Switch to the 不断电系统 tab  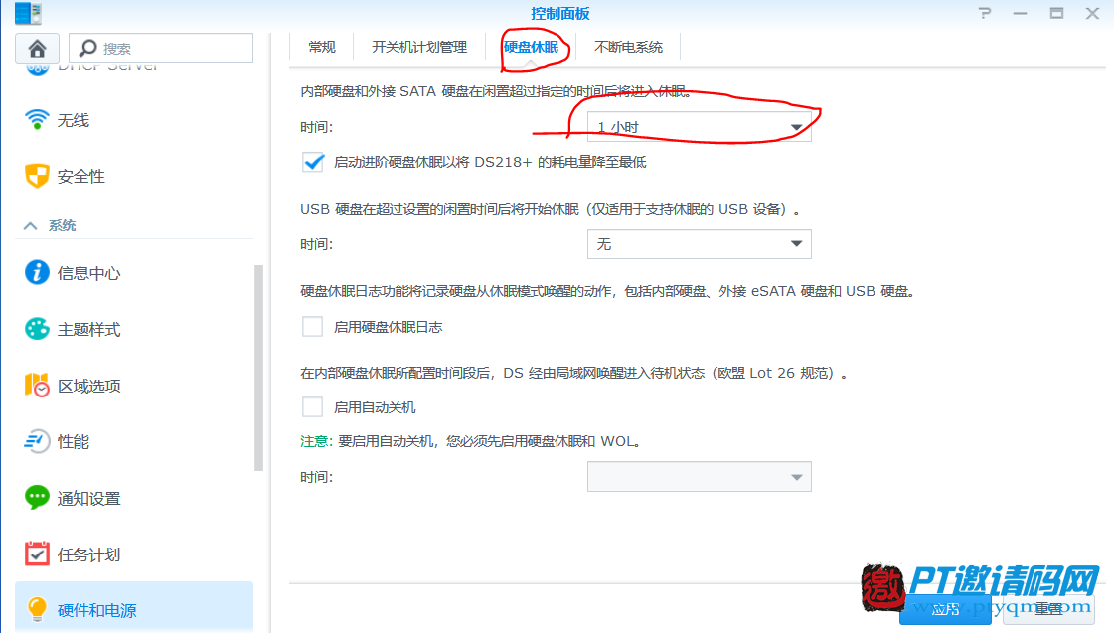628,47
